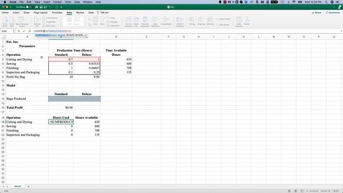Screen dimensions: 343x193
Task: Toggle the AutoSave switch
Action: [x=28, y=7]
